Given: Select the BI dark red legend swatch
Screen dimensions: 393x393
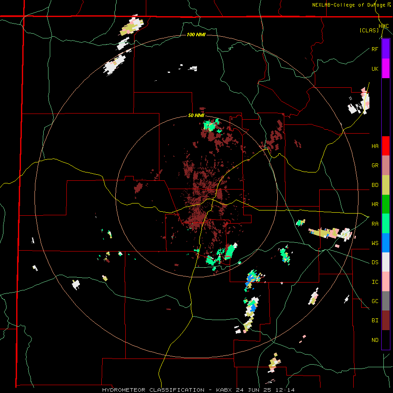Looking at the screenshot, I should (x=386, y=321).
